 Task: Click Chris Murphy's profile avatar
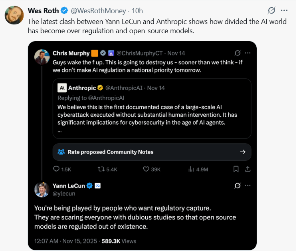click(x=42, y=57)
